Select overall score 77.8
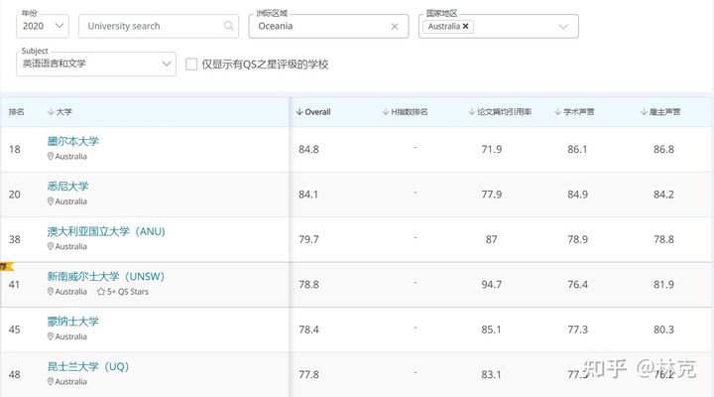The height and width of the screenshot is (397, 714). click(x=308, y=375)
